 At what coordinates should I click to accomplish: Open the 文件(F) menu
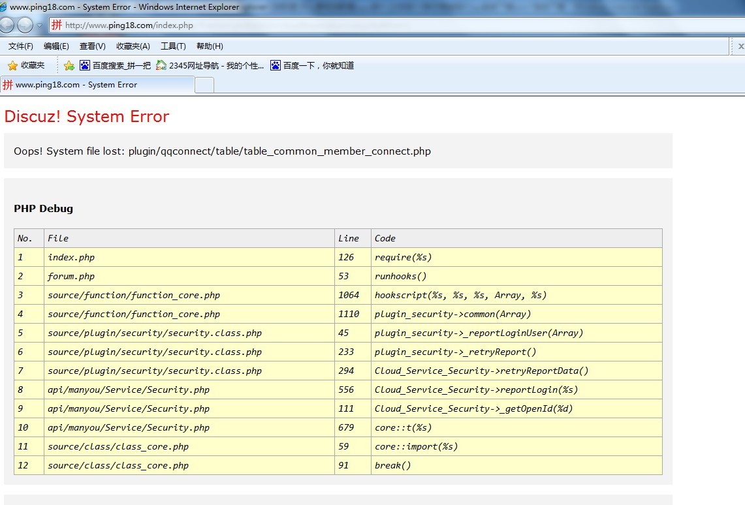coord(20,46)
